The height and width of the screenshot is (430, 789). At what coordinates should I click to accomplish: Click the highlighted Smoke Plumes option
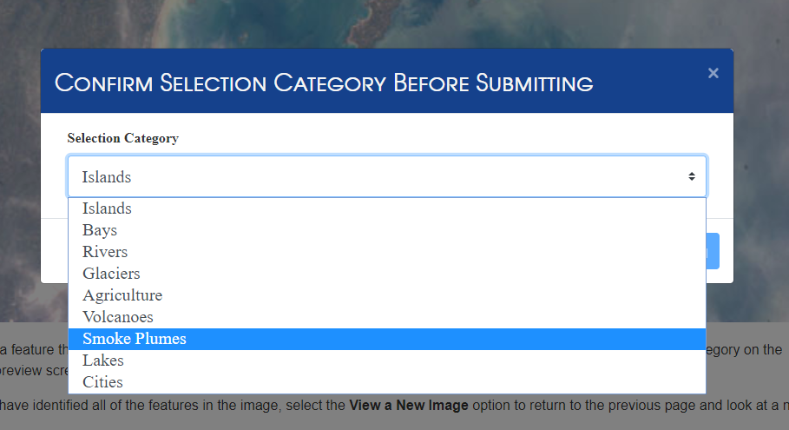[135, 339]
